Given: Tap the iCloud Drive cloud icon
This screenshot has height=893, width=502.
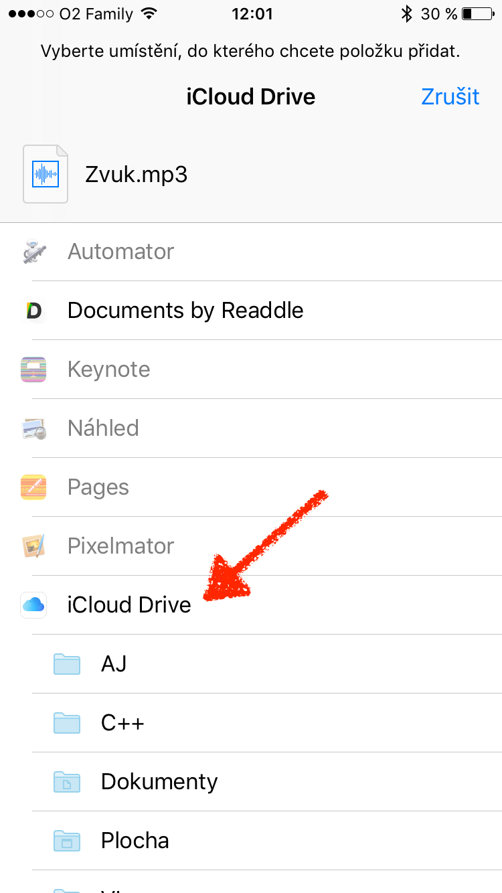Looking at the screenshot, I should coord(33,605).
